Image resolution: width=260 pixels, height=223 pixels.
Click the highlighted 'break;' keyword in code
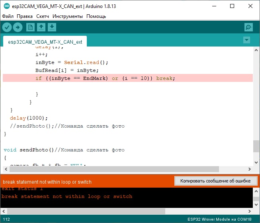click(165, 78)
